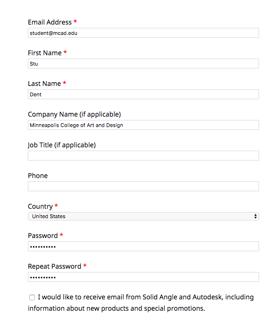Open the Country dropdown showing United States

pos(143,216)
